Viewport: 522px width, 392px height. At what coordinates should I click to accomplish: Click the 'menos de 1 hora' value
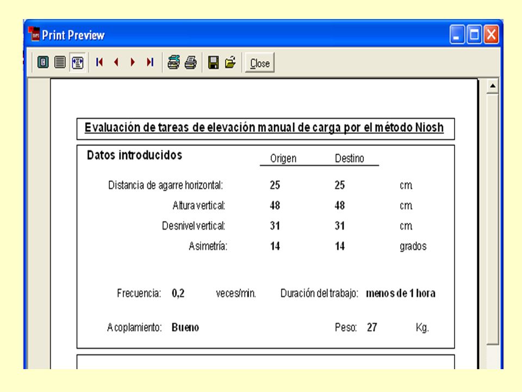point(401,293)
